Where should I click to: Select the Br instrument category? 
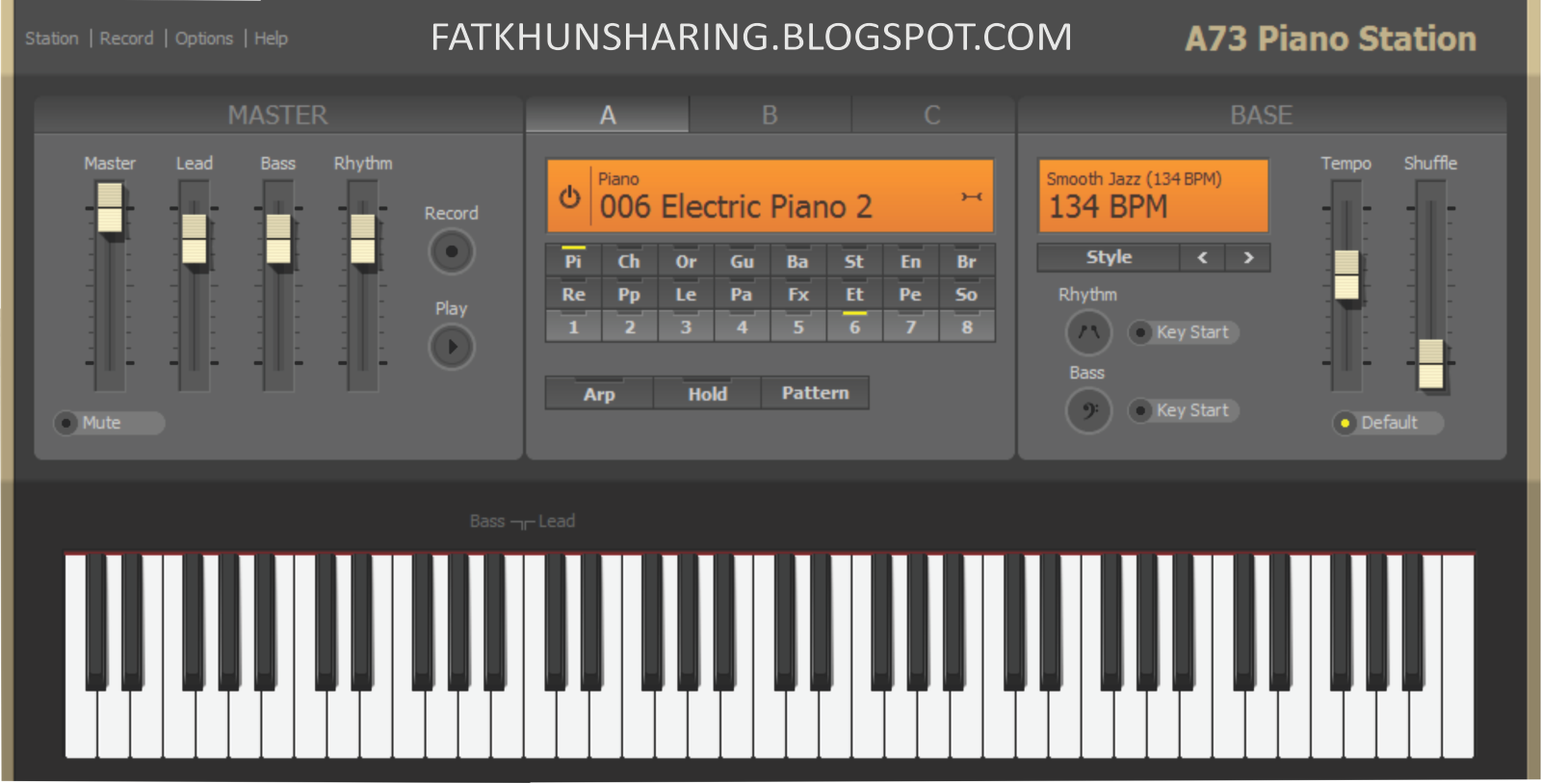pos(967,261)
